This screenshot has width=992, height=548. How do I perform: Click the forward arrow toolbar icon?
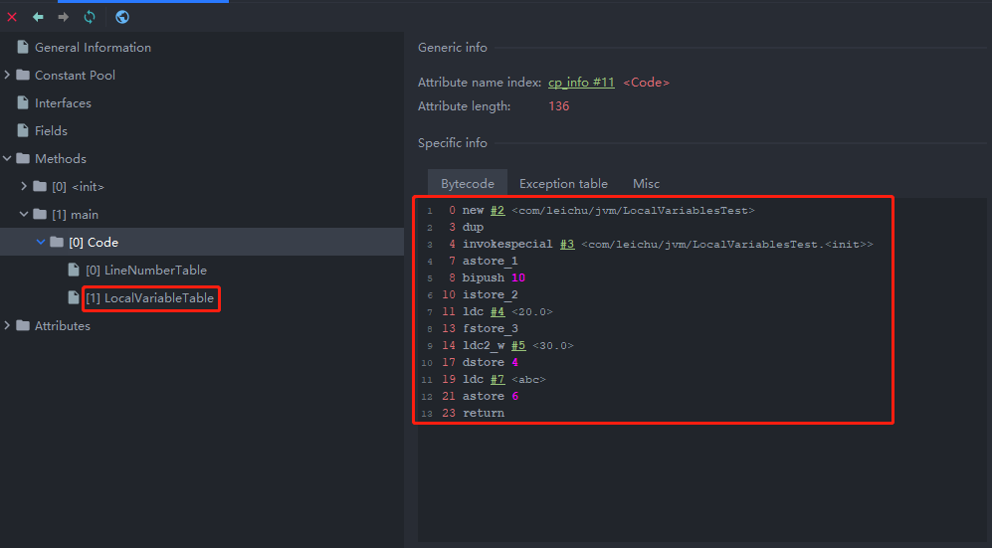[x=63, y=17]
